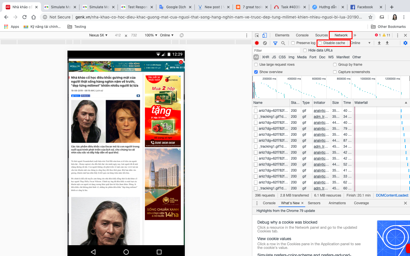Toggle sort order on the Waterfall column
410x256 pixels.
(381, 103)
